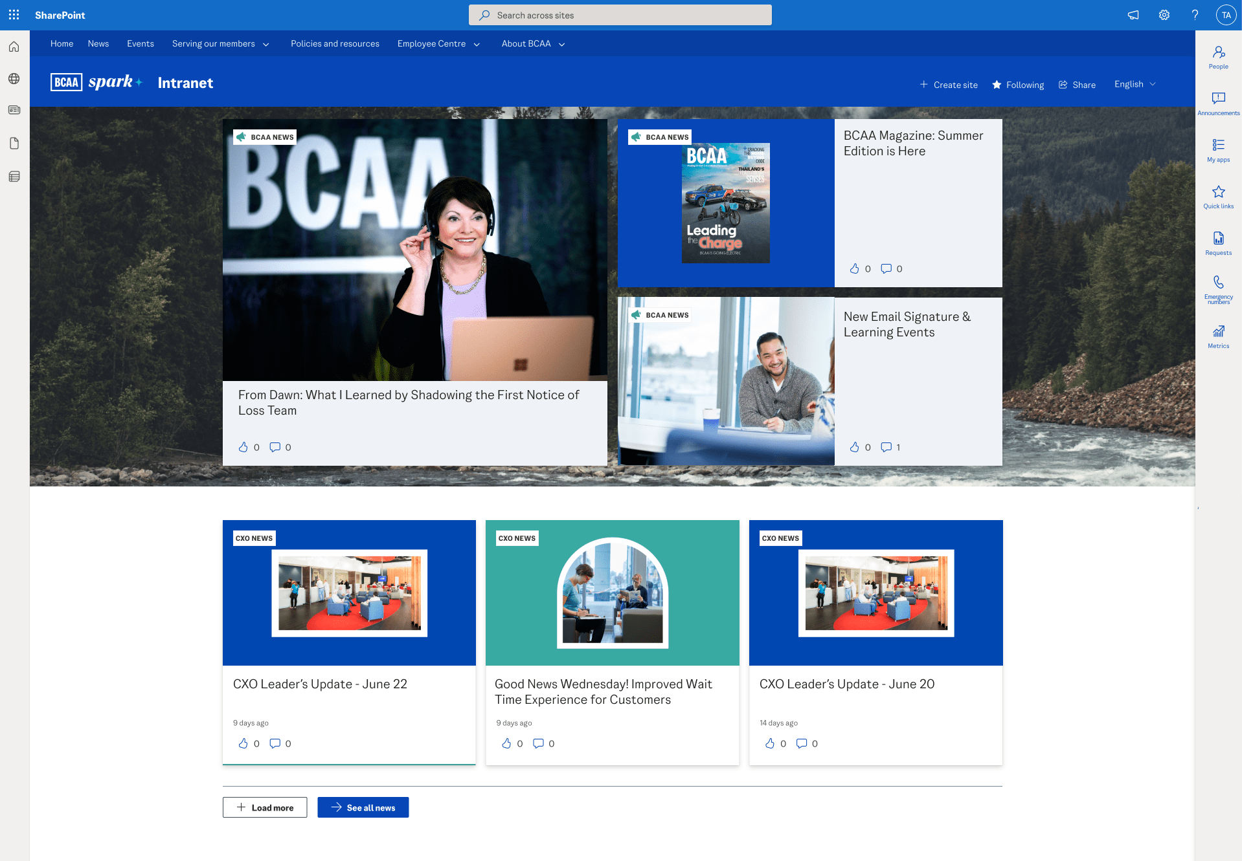Select the globe icon in the left sidebar

pos(14,78)
